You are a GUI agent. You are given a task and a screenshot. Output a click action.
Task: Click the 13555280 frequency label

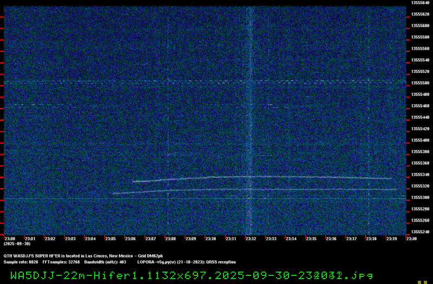420,209
